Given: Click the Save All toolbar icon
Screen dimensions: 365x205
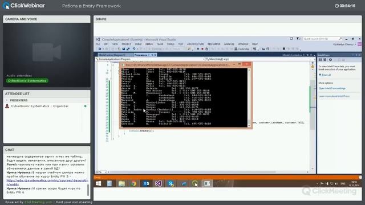Looking at the screenshot, I should point(128,49).
